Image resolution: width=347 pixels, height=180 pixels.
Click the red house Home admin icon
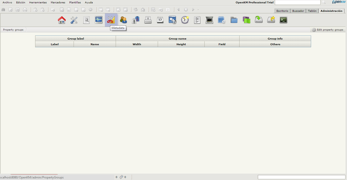62,20
